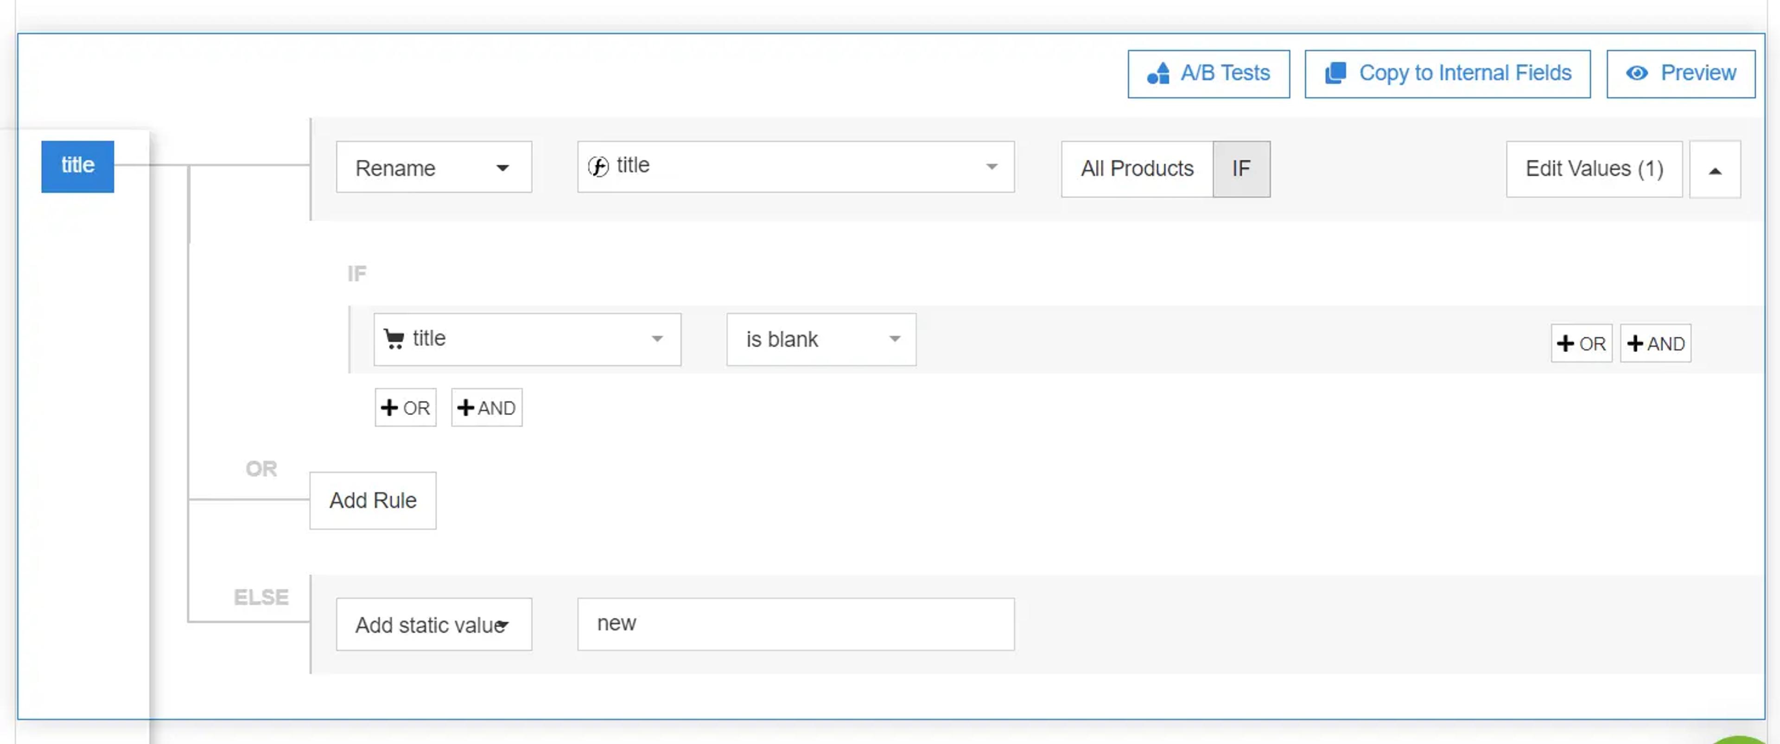The image size is (1780, 744).
Task: Click the plus OR icon in condition row
Action: 1581,343
